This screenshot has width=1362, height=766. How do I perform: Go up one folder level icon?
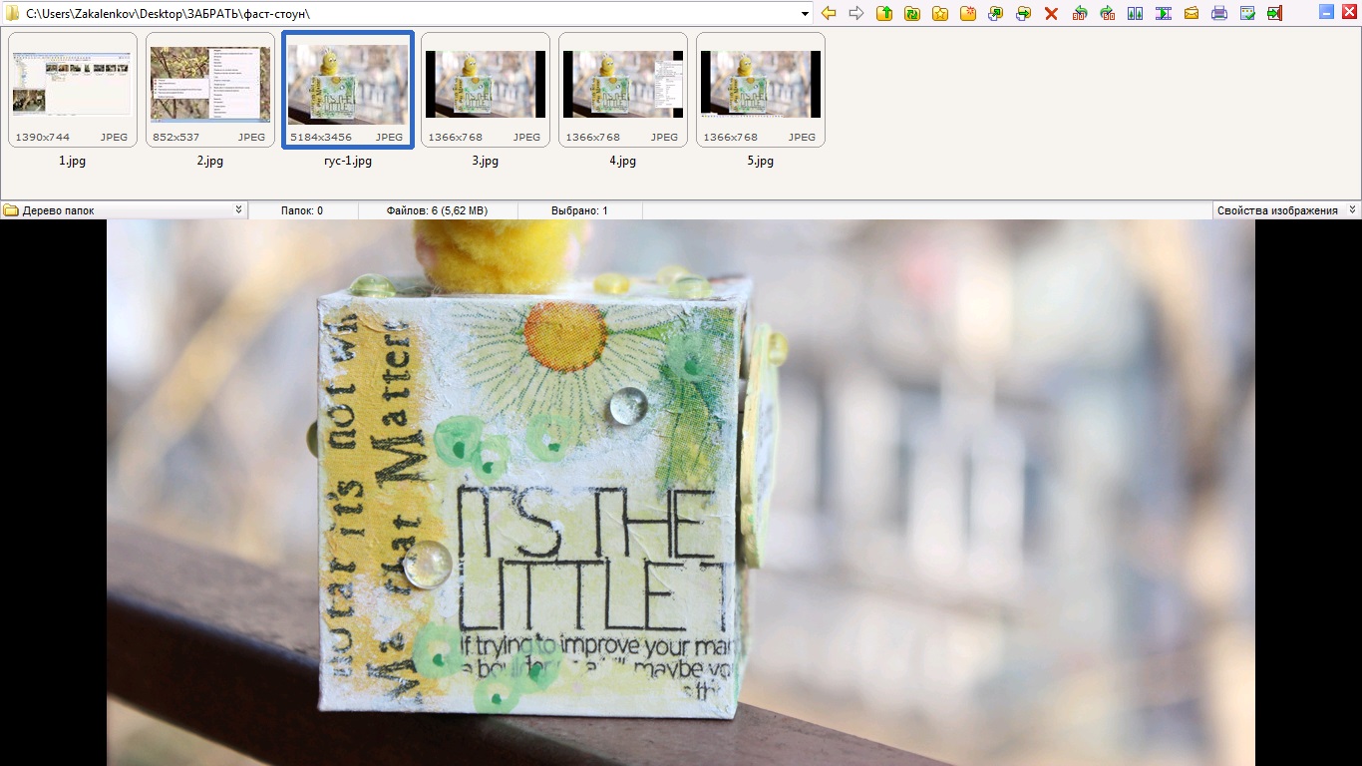coord(884,13)
